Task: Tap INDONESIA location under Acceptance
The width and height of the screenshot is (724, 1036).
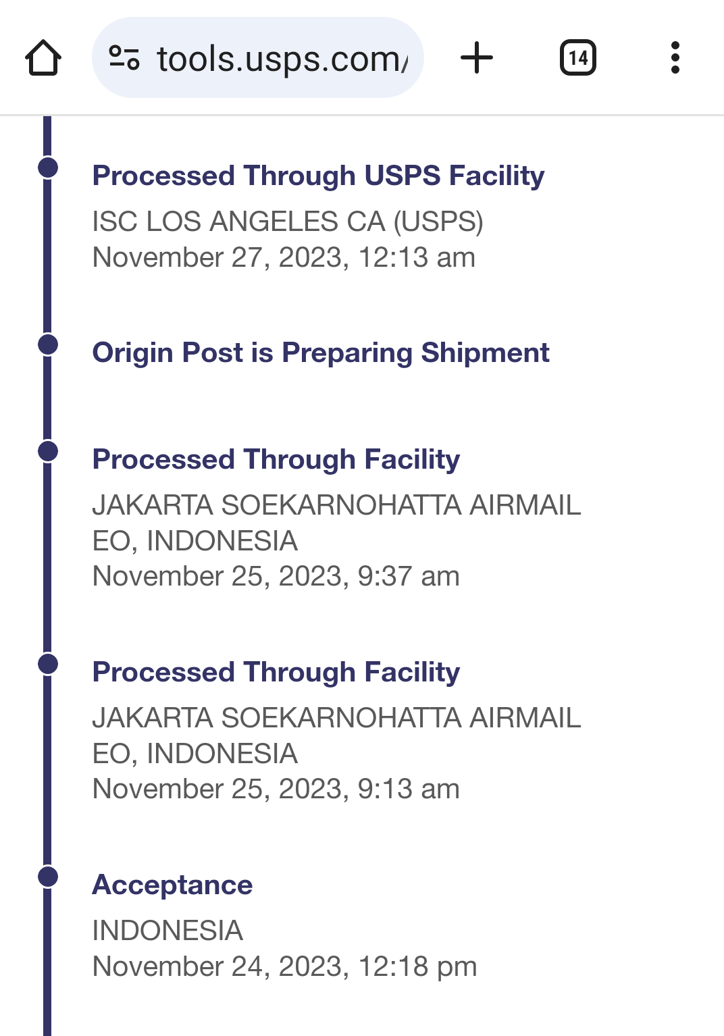Action: point(167,931)
